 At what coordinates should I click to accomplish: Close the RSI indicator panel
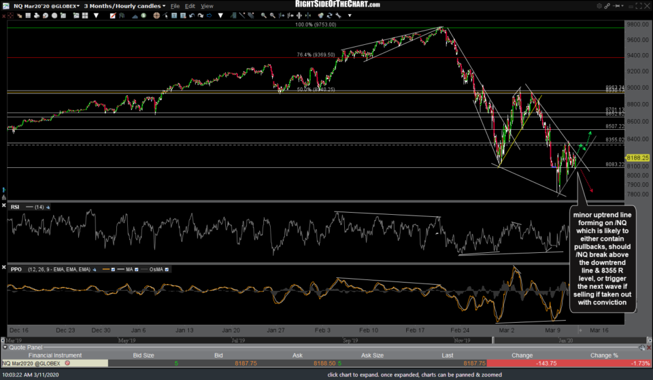click(x=4, y=205)
